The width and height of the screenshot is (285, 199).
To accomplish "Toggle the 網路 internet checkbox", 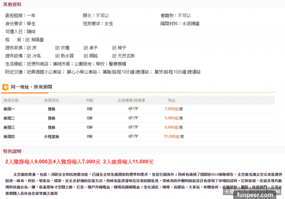I will 86,56.
